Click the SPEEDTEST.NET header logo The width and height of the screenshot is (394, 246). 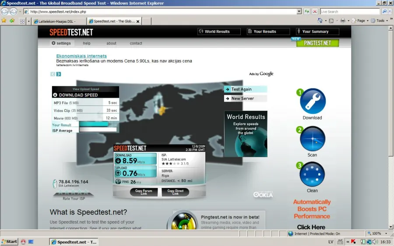(x=71, y=32)
